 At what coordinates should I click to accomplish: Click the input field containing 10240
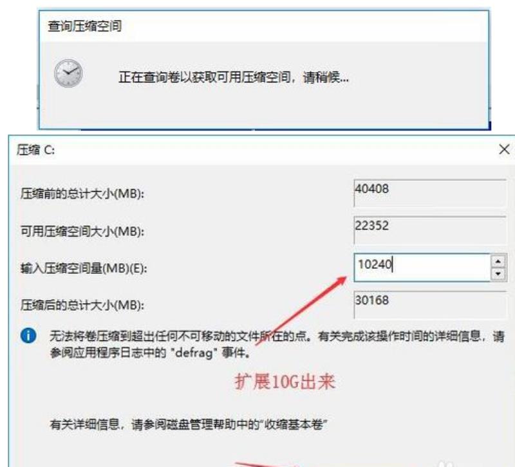422,267
